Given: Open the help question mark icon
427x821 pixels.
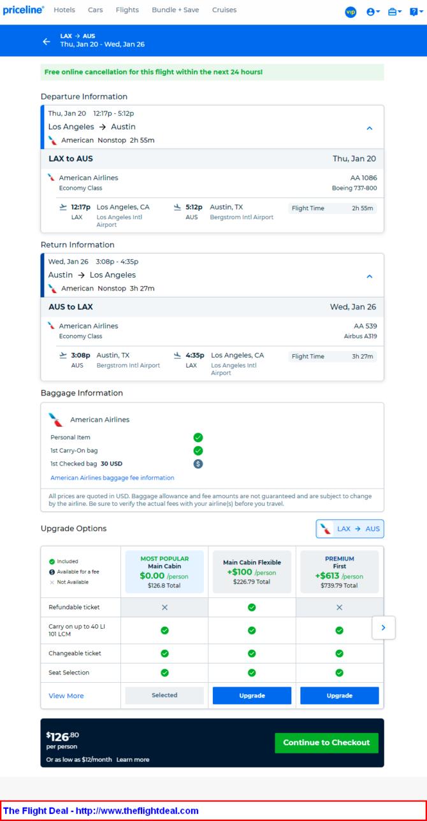Looking at the screenshot, I should 415,11.
